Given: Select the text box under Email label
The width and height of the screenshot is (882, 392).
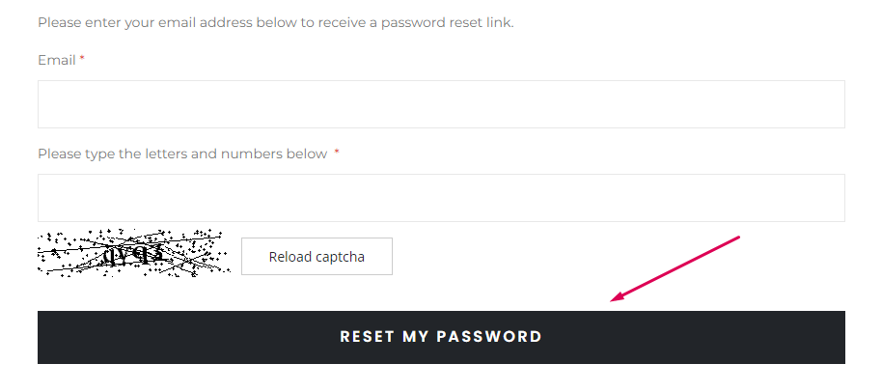Looking at the screenshot, I should pos(441,104).
